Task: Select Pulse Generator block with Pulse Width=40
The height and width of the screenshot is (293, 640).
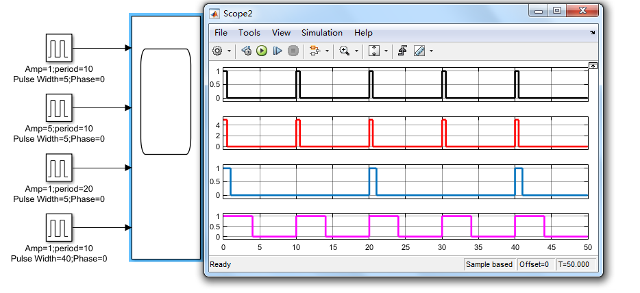Action: tap(59, 227)
